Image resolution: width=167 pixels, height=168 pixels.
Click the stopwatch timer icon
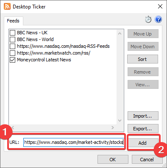point(148,19)
